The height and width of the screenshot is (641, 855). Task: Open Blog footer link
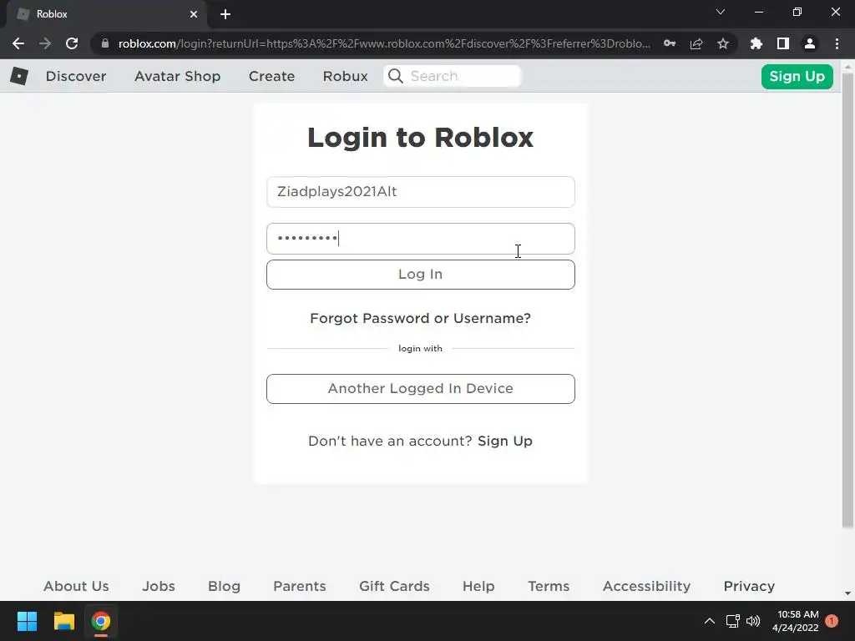pos(224,586)
